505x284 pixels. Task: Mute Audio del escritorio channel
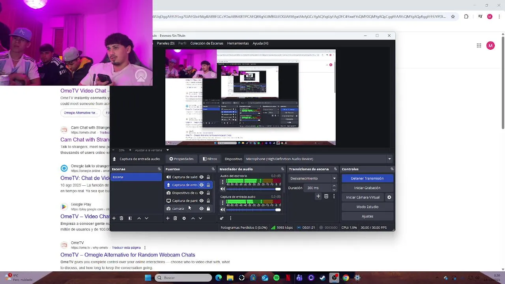(x=223, y=189)
